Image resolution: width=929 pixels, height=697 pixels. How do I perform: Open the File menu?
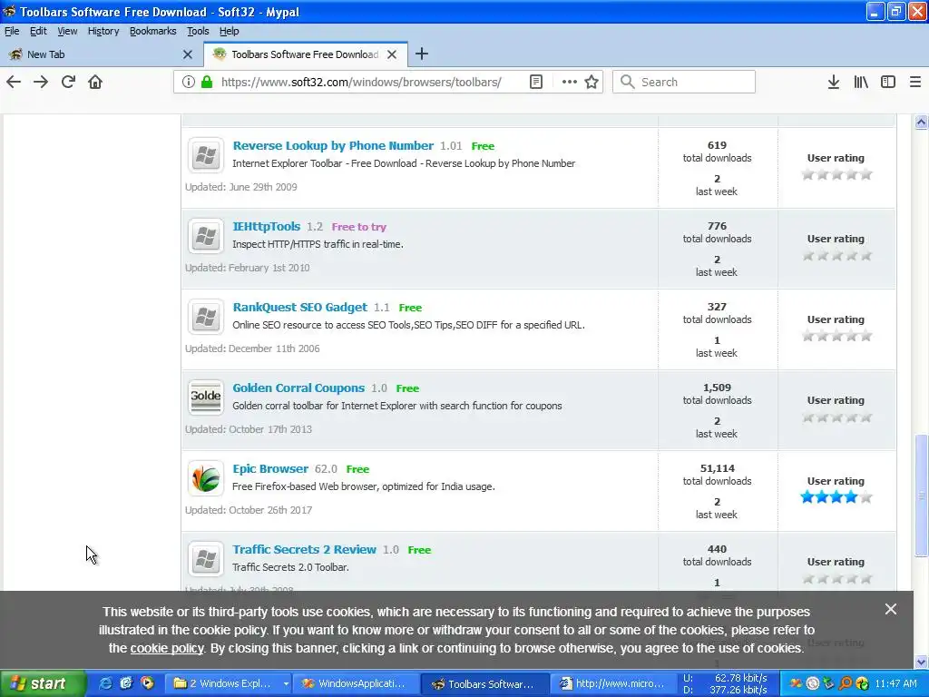click(x=12, y=31)
